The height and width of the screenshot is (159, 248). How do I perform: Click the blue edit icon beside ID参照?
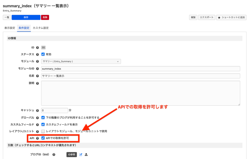[81, 155]
